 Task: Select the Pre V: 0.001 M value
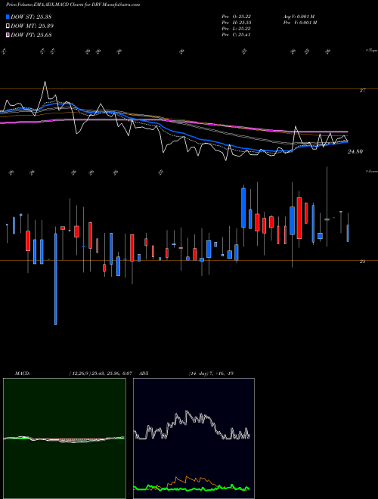coord(299,23)
